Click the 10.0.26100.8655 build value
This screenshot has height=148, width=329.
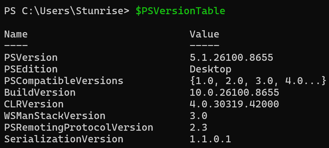pos(234,93)
